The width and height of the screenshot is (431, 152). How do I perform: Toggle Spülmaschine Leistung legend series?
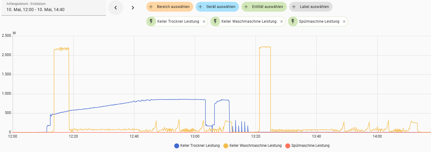point(307,146)
